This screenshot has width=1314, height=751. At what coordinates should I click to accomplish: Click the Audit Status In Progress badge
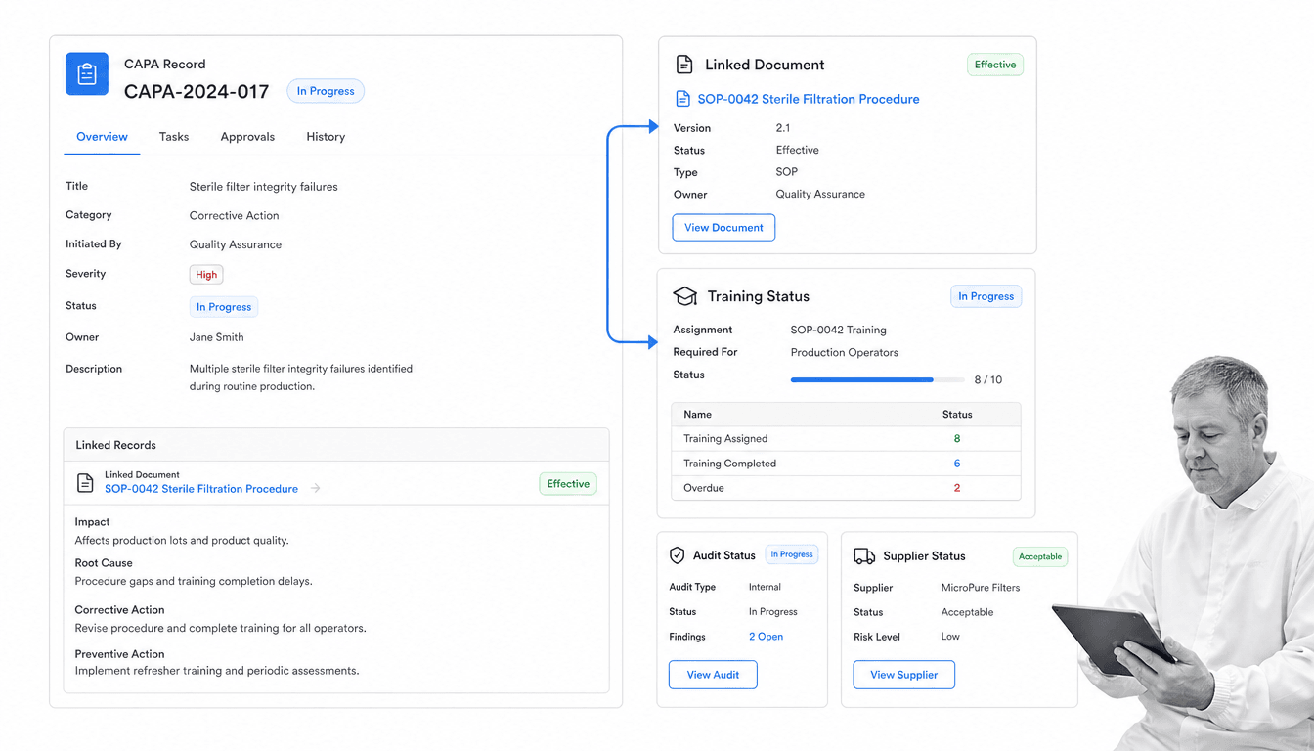click(x=792, y=554)
